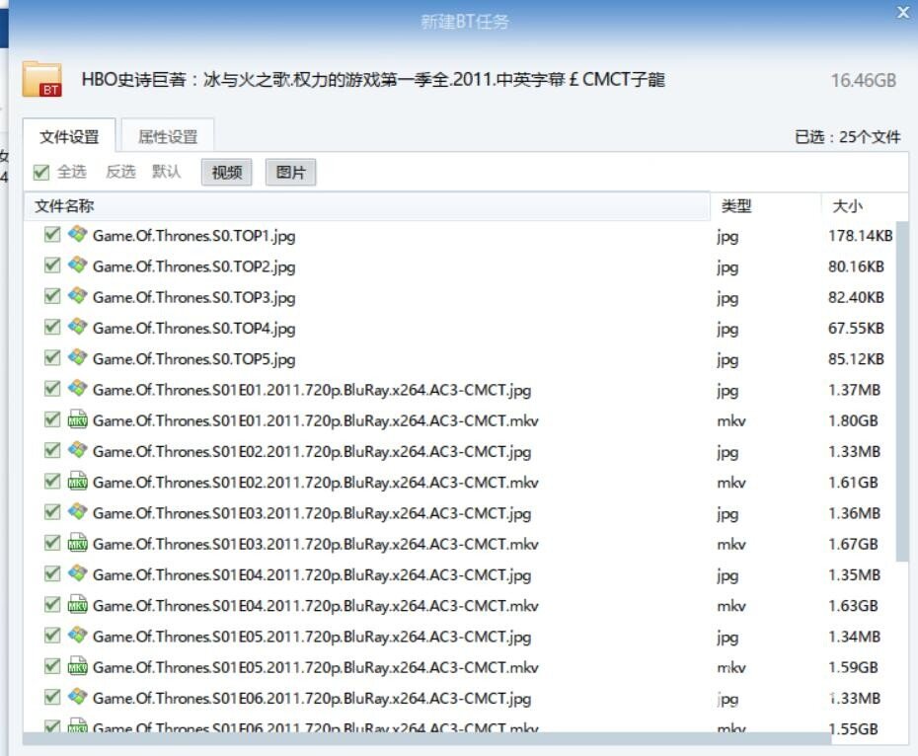Click the image icon for Game.Of.Thrones.S0.TOP2.jpg
Viewport: 918px width, 756px height.
pos(77,265)
